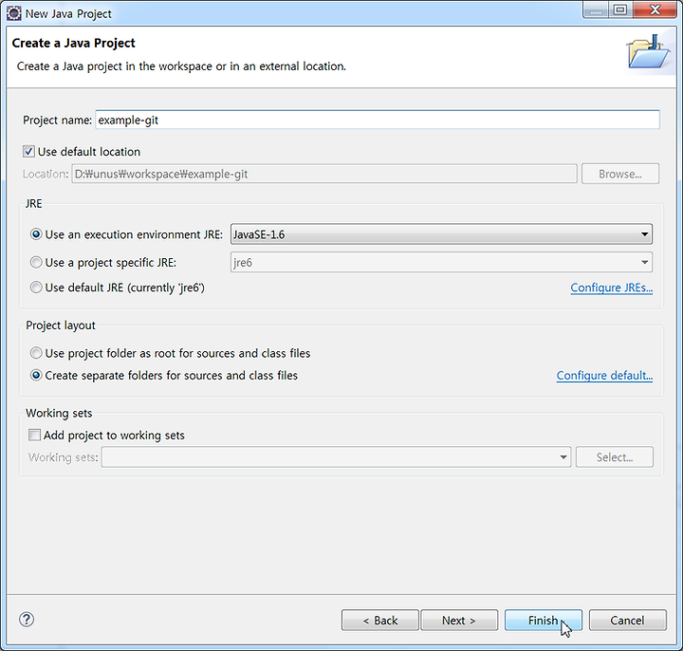Select Use a project specific JRE radio
This screenshot has width=683, height=651.
pos(36,262)
